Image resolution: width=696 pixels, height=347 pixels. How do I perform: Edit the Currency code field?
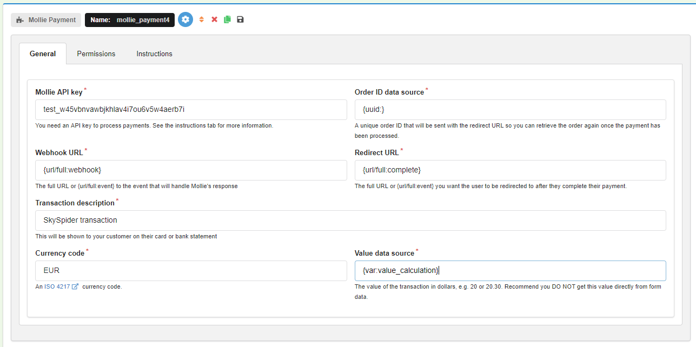tap(191, 271)
